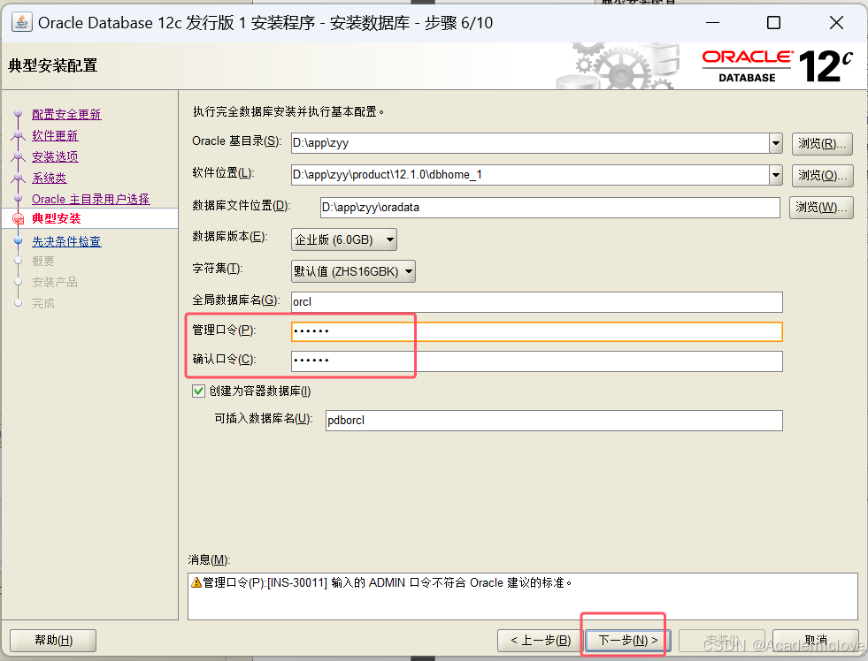Click 浏览(W) next to database file location
Viewport: 868px width, 661px height.
click(x=820, y=207)
